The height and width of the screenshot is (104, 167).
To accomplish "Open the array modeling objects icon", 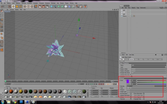I will (62, 6).
